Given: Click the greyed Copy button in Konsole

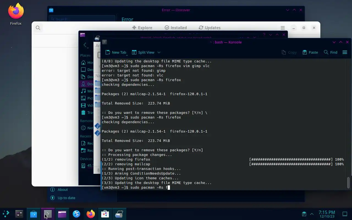Looking at the screenshot, I should [x=289, y=52].
